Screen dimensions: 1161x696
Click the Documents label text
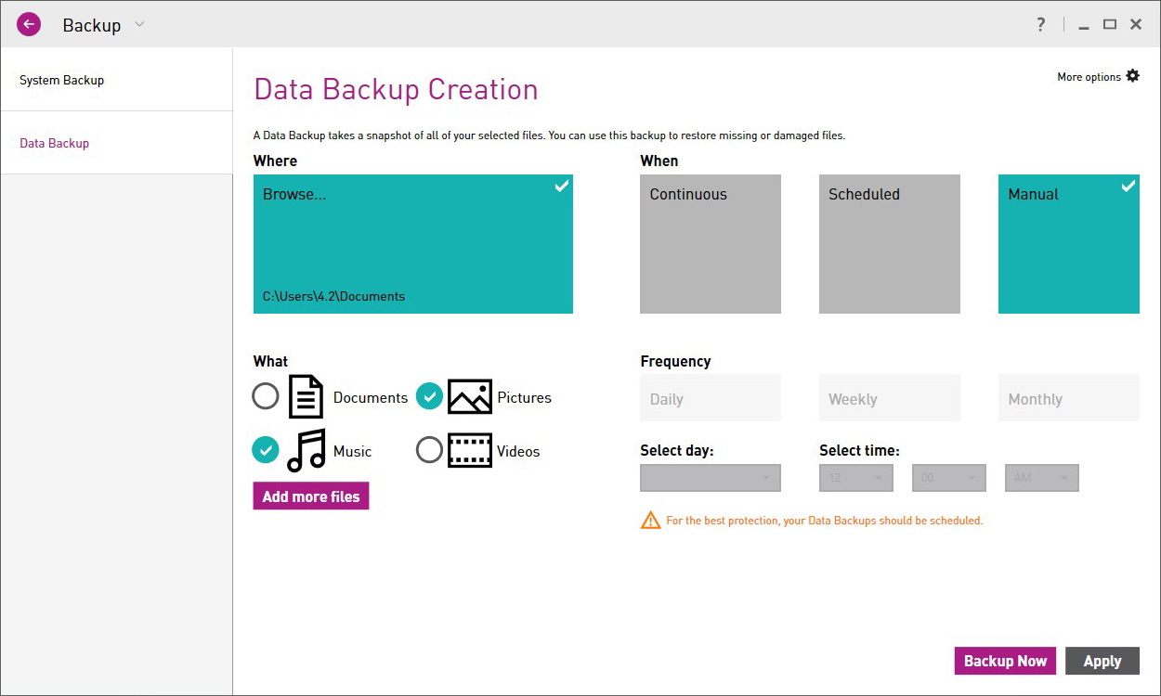pyautogui.click(x=371, y=397)
